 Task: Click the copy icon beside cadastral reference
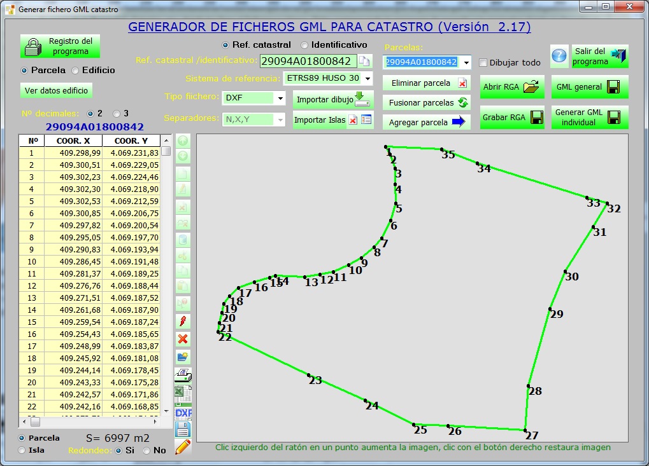pyautogui.click(x=364, y=61)
